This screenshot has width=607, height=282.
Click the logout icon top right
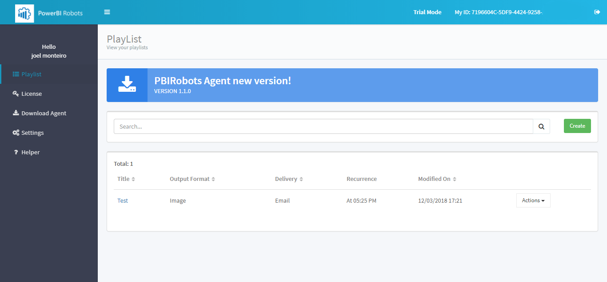click(597, 12)
